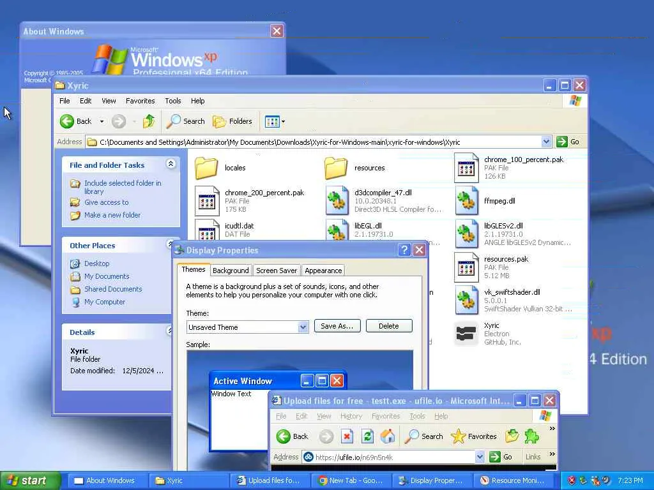The height and width of the screenshot is (490, 654).
Task: Click the green puzzle piece icon in Internet Explorer
Action: point(531,436)
